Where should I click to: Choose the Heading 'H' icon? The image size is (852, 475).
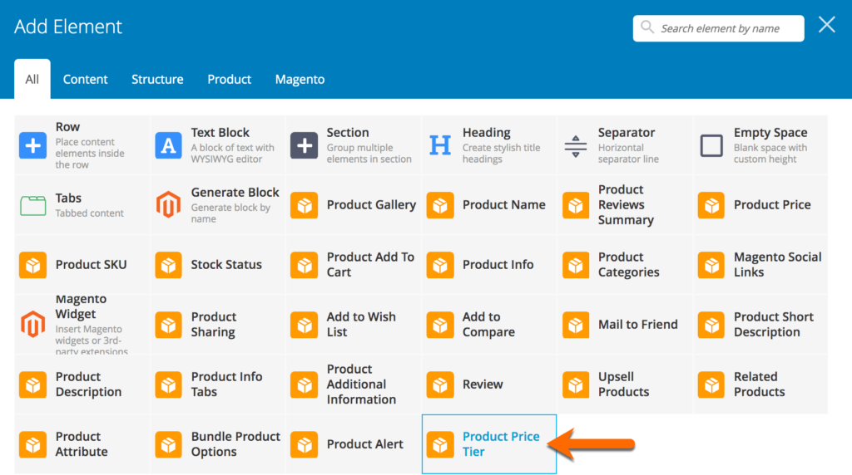pyautogui.click(x=439, y=145)
